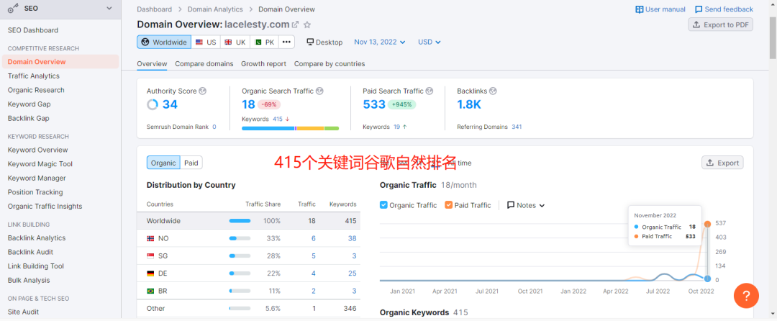Click the paid Keywords 19 link
This screenshot has width=777, height=321.
396,127
